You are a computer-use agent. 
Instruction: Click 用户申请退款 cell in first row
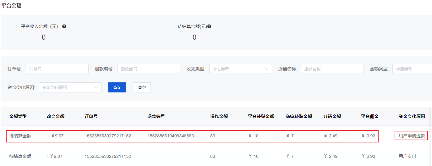click(x=412, y=136)
